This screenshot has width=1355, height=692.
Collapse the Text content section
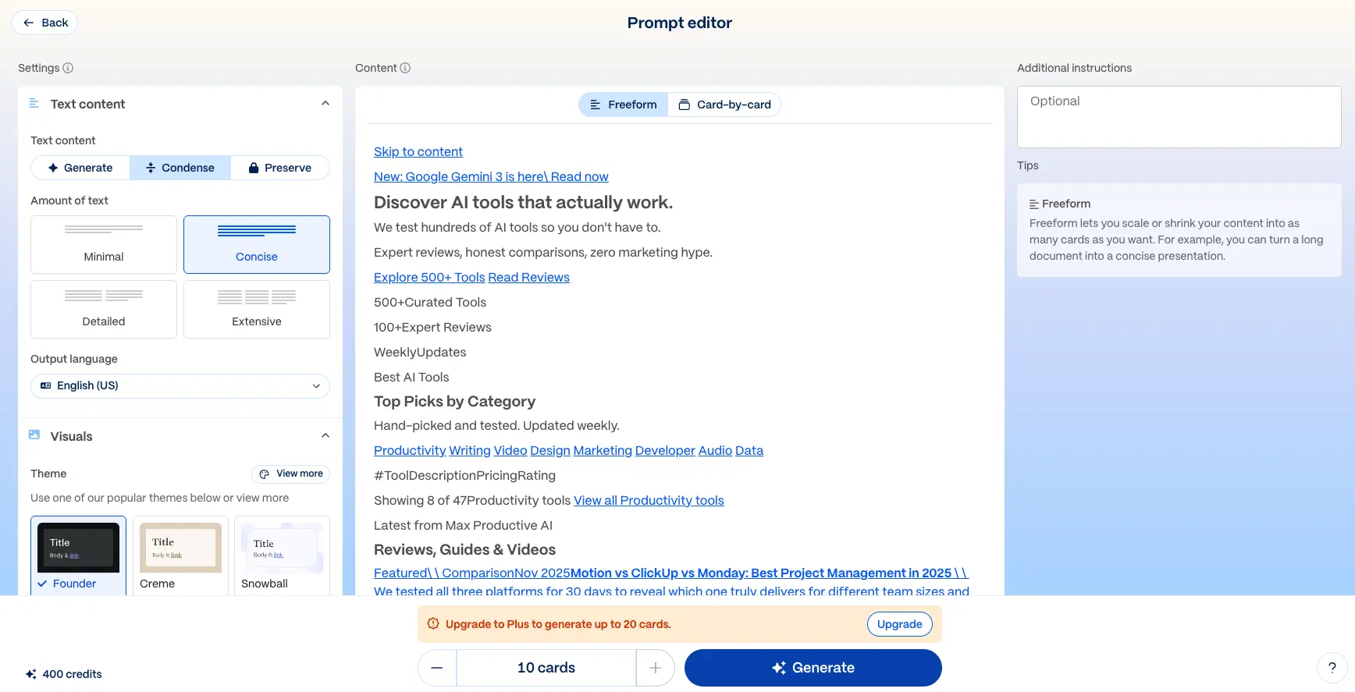325,102
